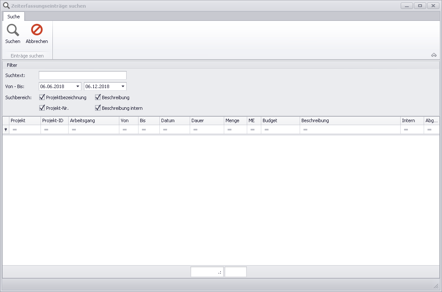
Task: Click the Projekt-ID column header
Action: coord(54,121)
